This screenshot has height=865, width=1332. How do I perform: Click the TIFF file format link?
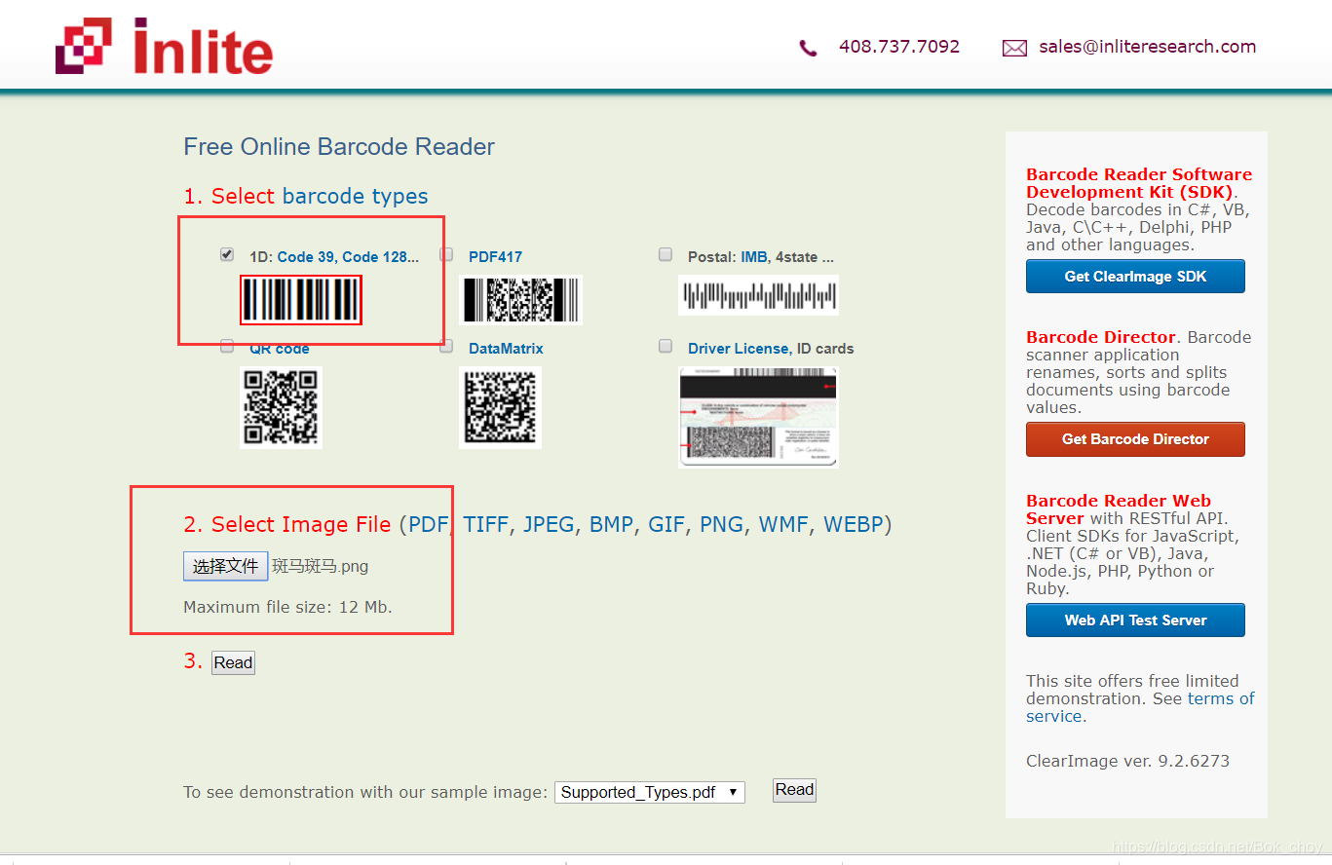[x=486, y=524]
